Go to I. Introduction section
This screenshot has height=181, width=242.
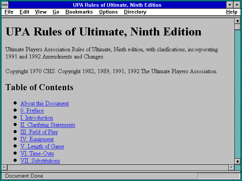(37, 118)
